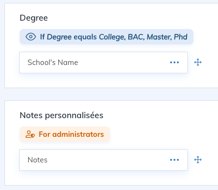Viewport: 218px width, 190px height.
Task: Click the empty middle area of the School's Name row
Action: coord(123,63)
